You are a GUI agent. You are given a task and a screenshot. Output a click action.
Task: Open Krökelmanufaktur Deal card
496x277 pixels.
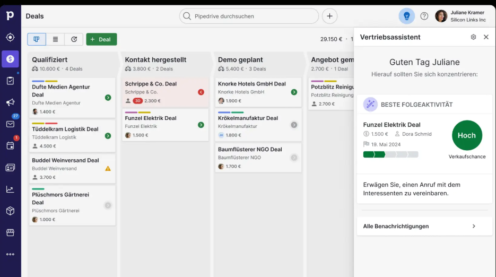click(x=258, y=125)
